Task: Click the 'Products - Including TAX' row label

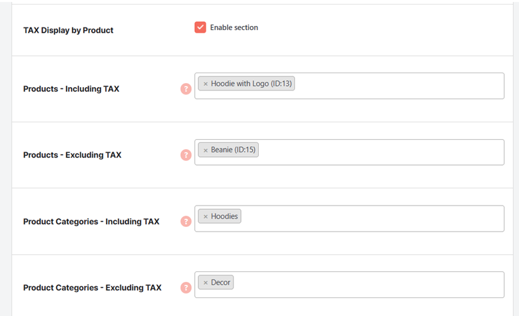Action: 71,88
